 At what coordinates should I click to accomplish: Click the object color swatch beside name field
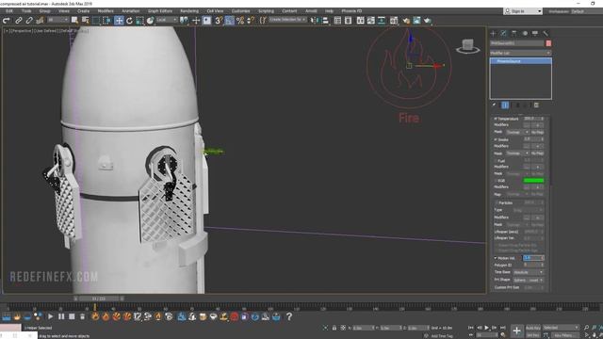point(548,43)
